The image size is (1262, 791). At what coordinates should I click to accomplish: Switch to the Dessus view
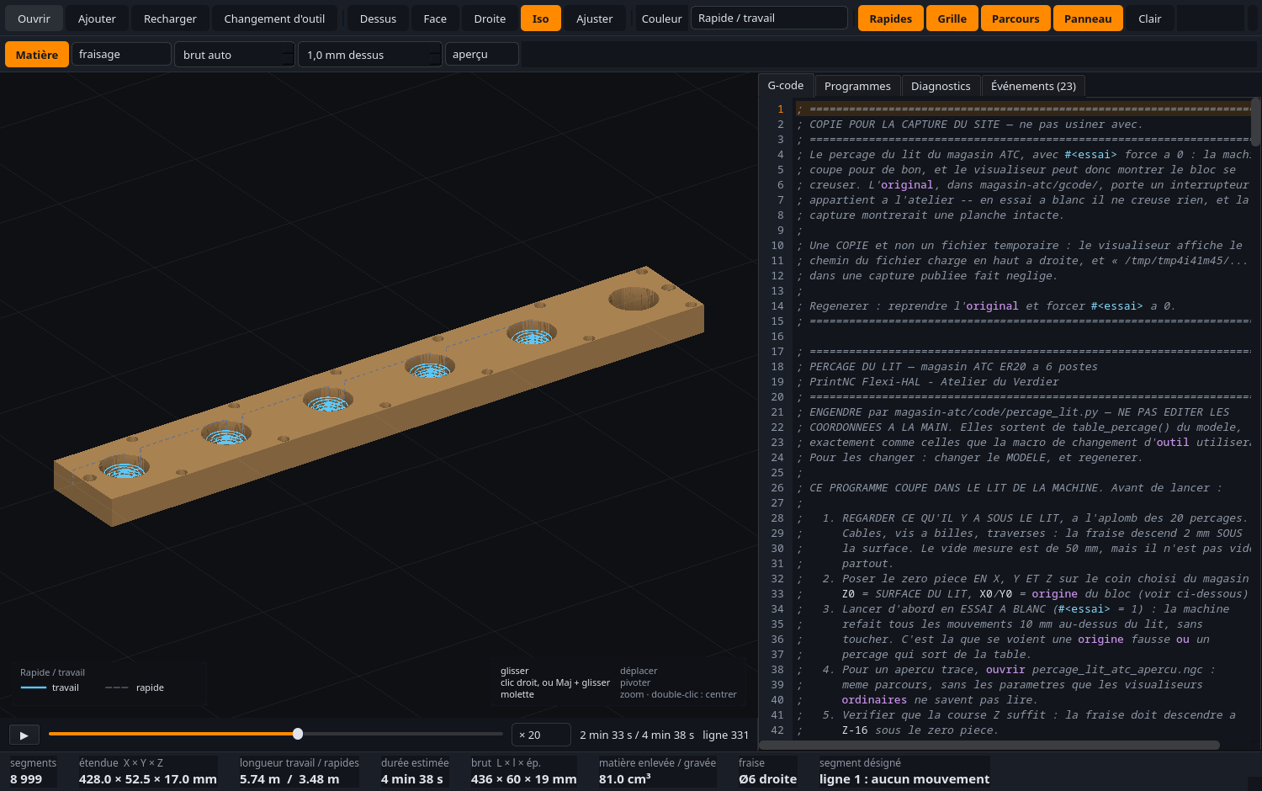[x=378, y=19]
